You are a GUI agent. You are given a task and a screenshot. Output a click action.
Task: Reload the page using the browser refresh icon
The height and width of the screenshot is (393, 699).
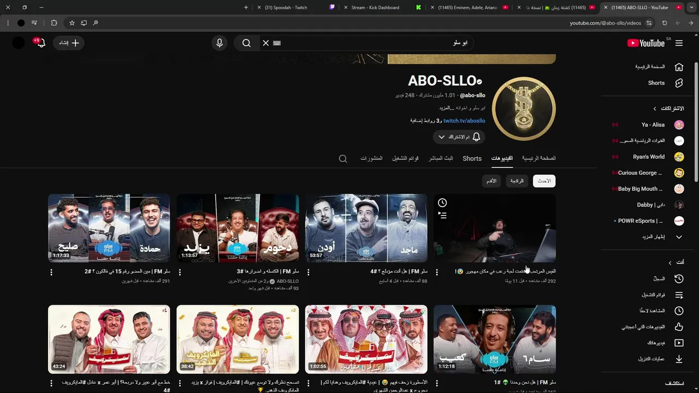(x=665, y=23)
